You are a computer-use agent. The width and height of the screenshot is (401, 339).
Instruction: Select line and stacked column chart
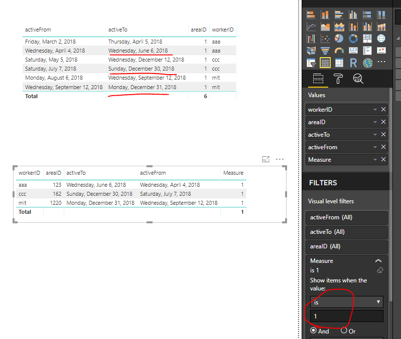click(x=353, y=27)
